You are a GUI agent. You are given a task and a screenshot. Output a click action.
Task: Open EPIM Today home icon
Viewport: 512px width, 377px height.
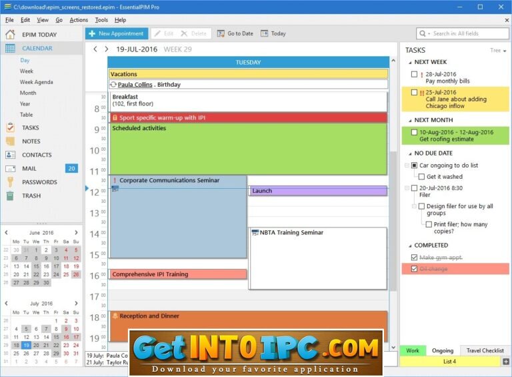pos(10,34)
